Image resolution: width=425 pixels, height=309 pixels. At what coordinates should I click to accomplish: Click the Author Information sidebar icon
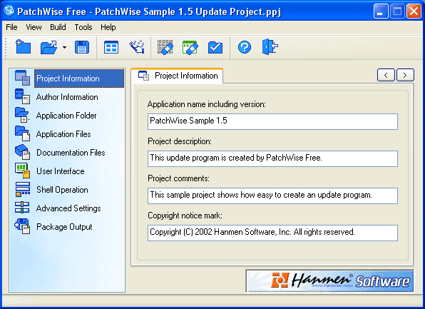click(23, 96)
